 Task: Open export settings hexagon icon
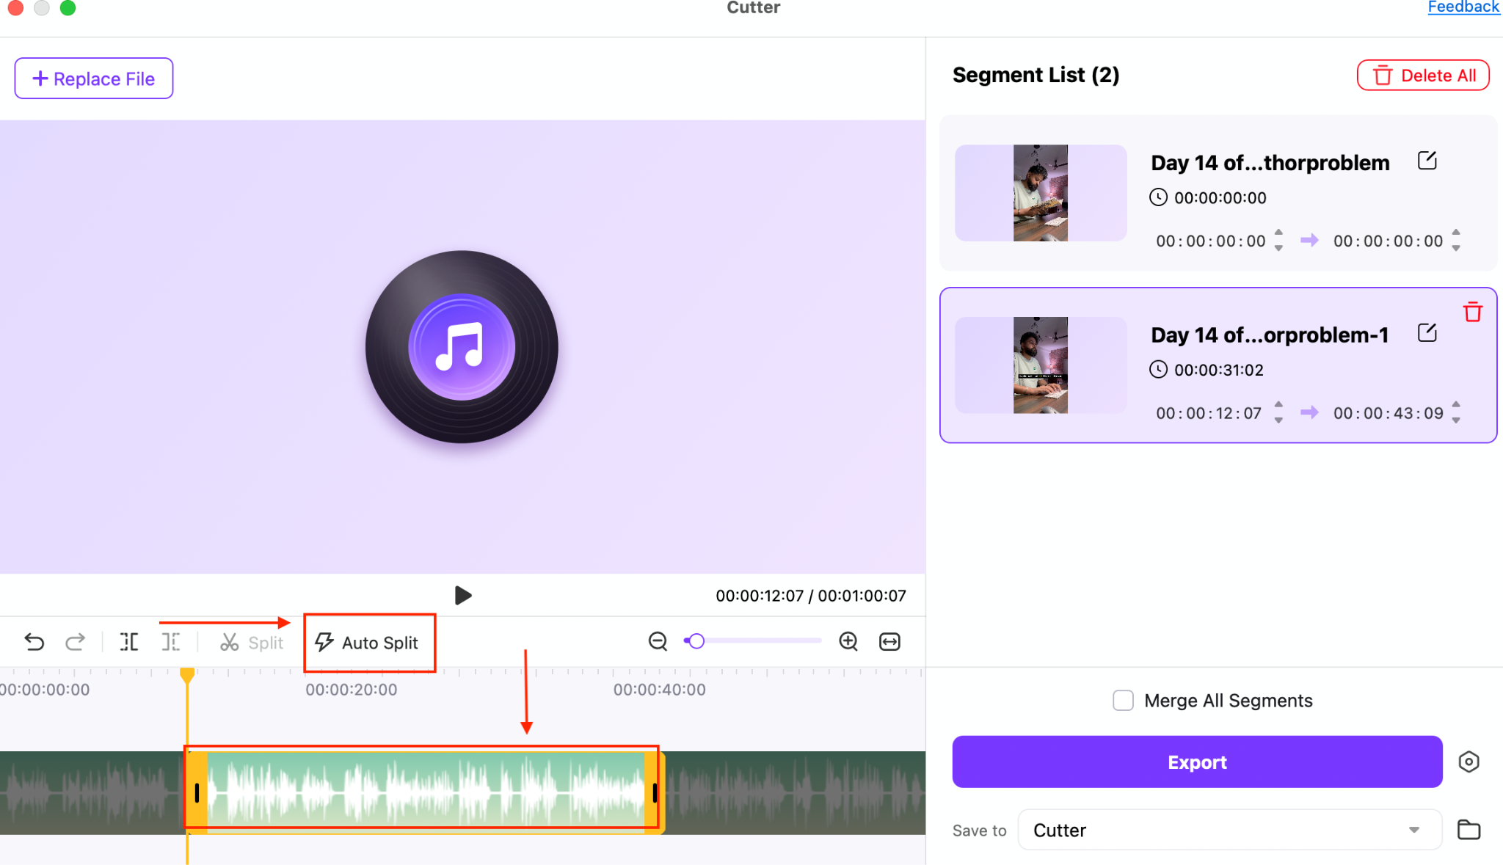pos(1469,762)
